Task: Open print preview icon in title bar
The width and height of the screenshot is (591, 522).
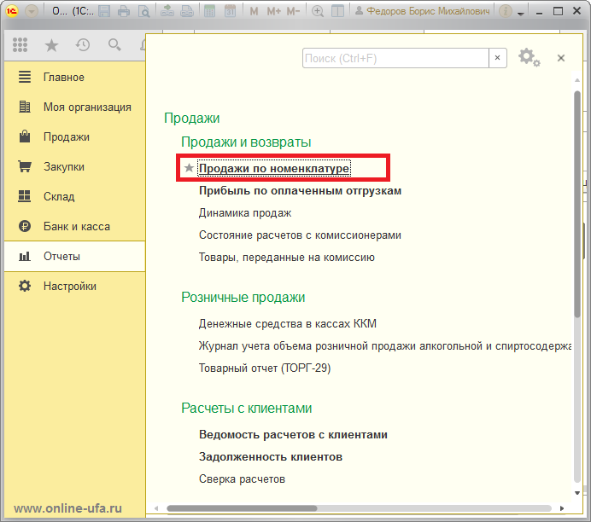Action: coord(143,11)
